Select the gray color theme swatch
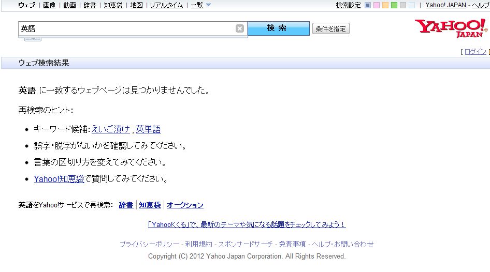Viewport: 490px width, 272px height. 403,5
